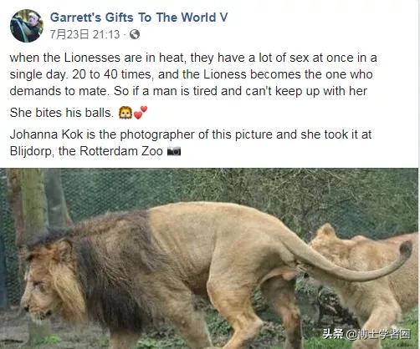The height and width of the screenshot is (349, 420).
Task: Click the line She bites his balls
Action: pos(62,113)
